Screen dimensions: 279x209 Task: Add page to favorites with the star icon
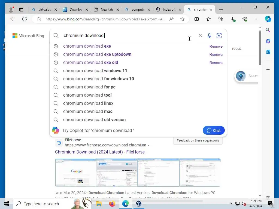(182, 19)
